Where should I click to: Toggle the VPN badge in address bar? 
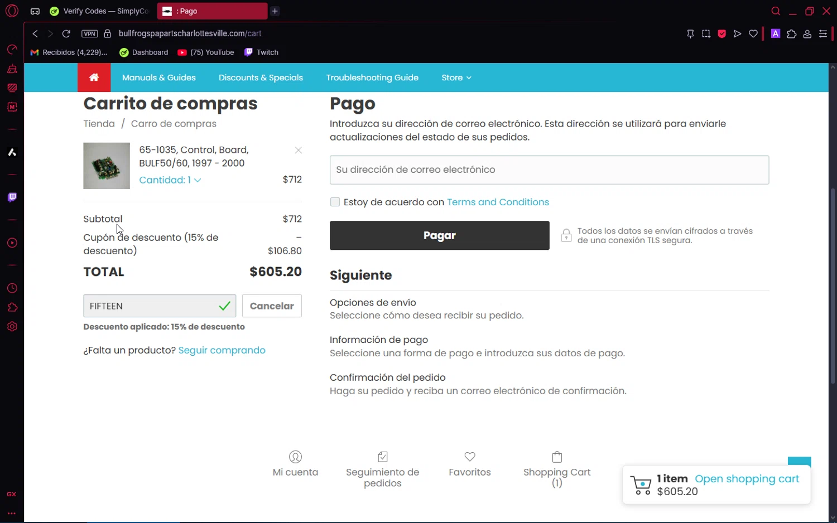click(89, 33)
